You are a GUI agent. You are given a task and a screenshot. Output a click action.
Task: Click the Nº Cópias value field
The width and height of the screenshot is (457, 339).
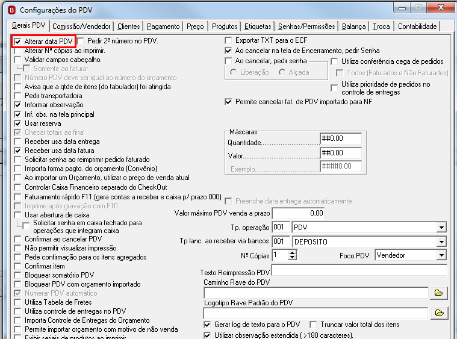coord(280,255)
